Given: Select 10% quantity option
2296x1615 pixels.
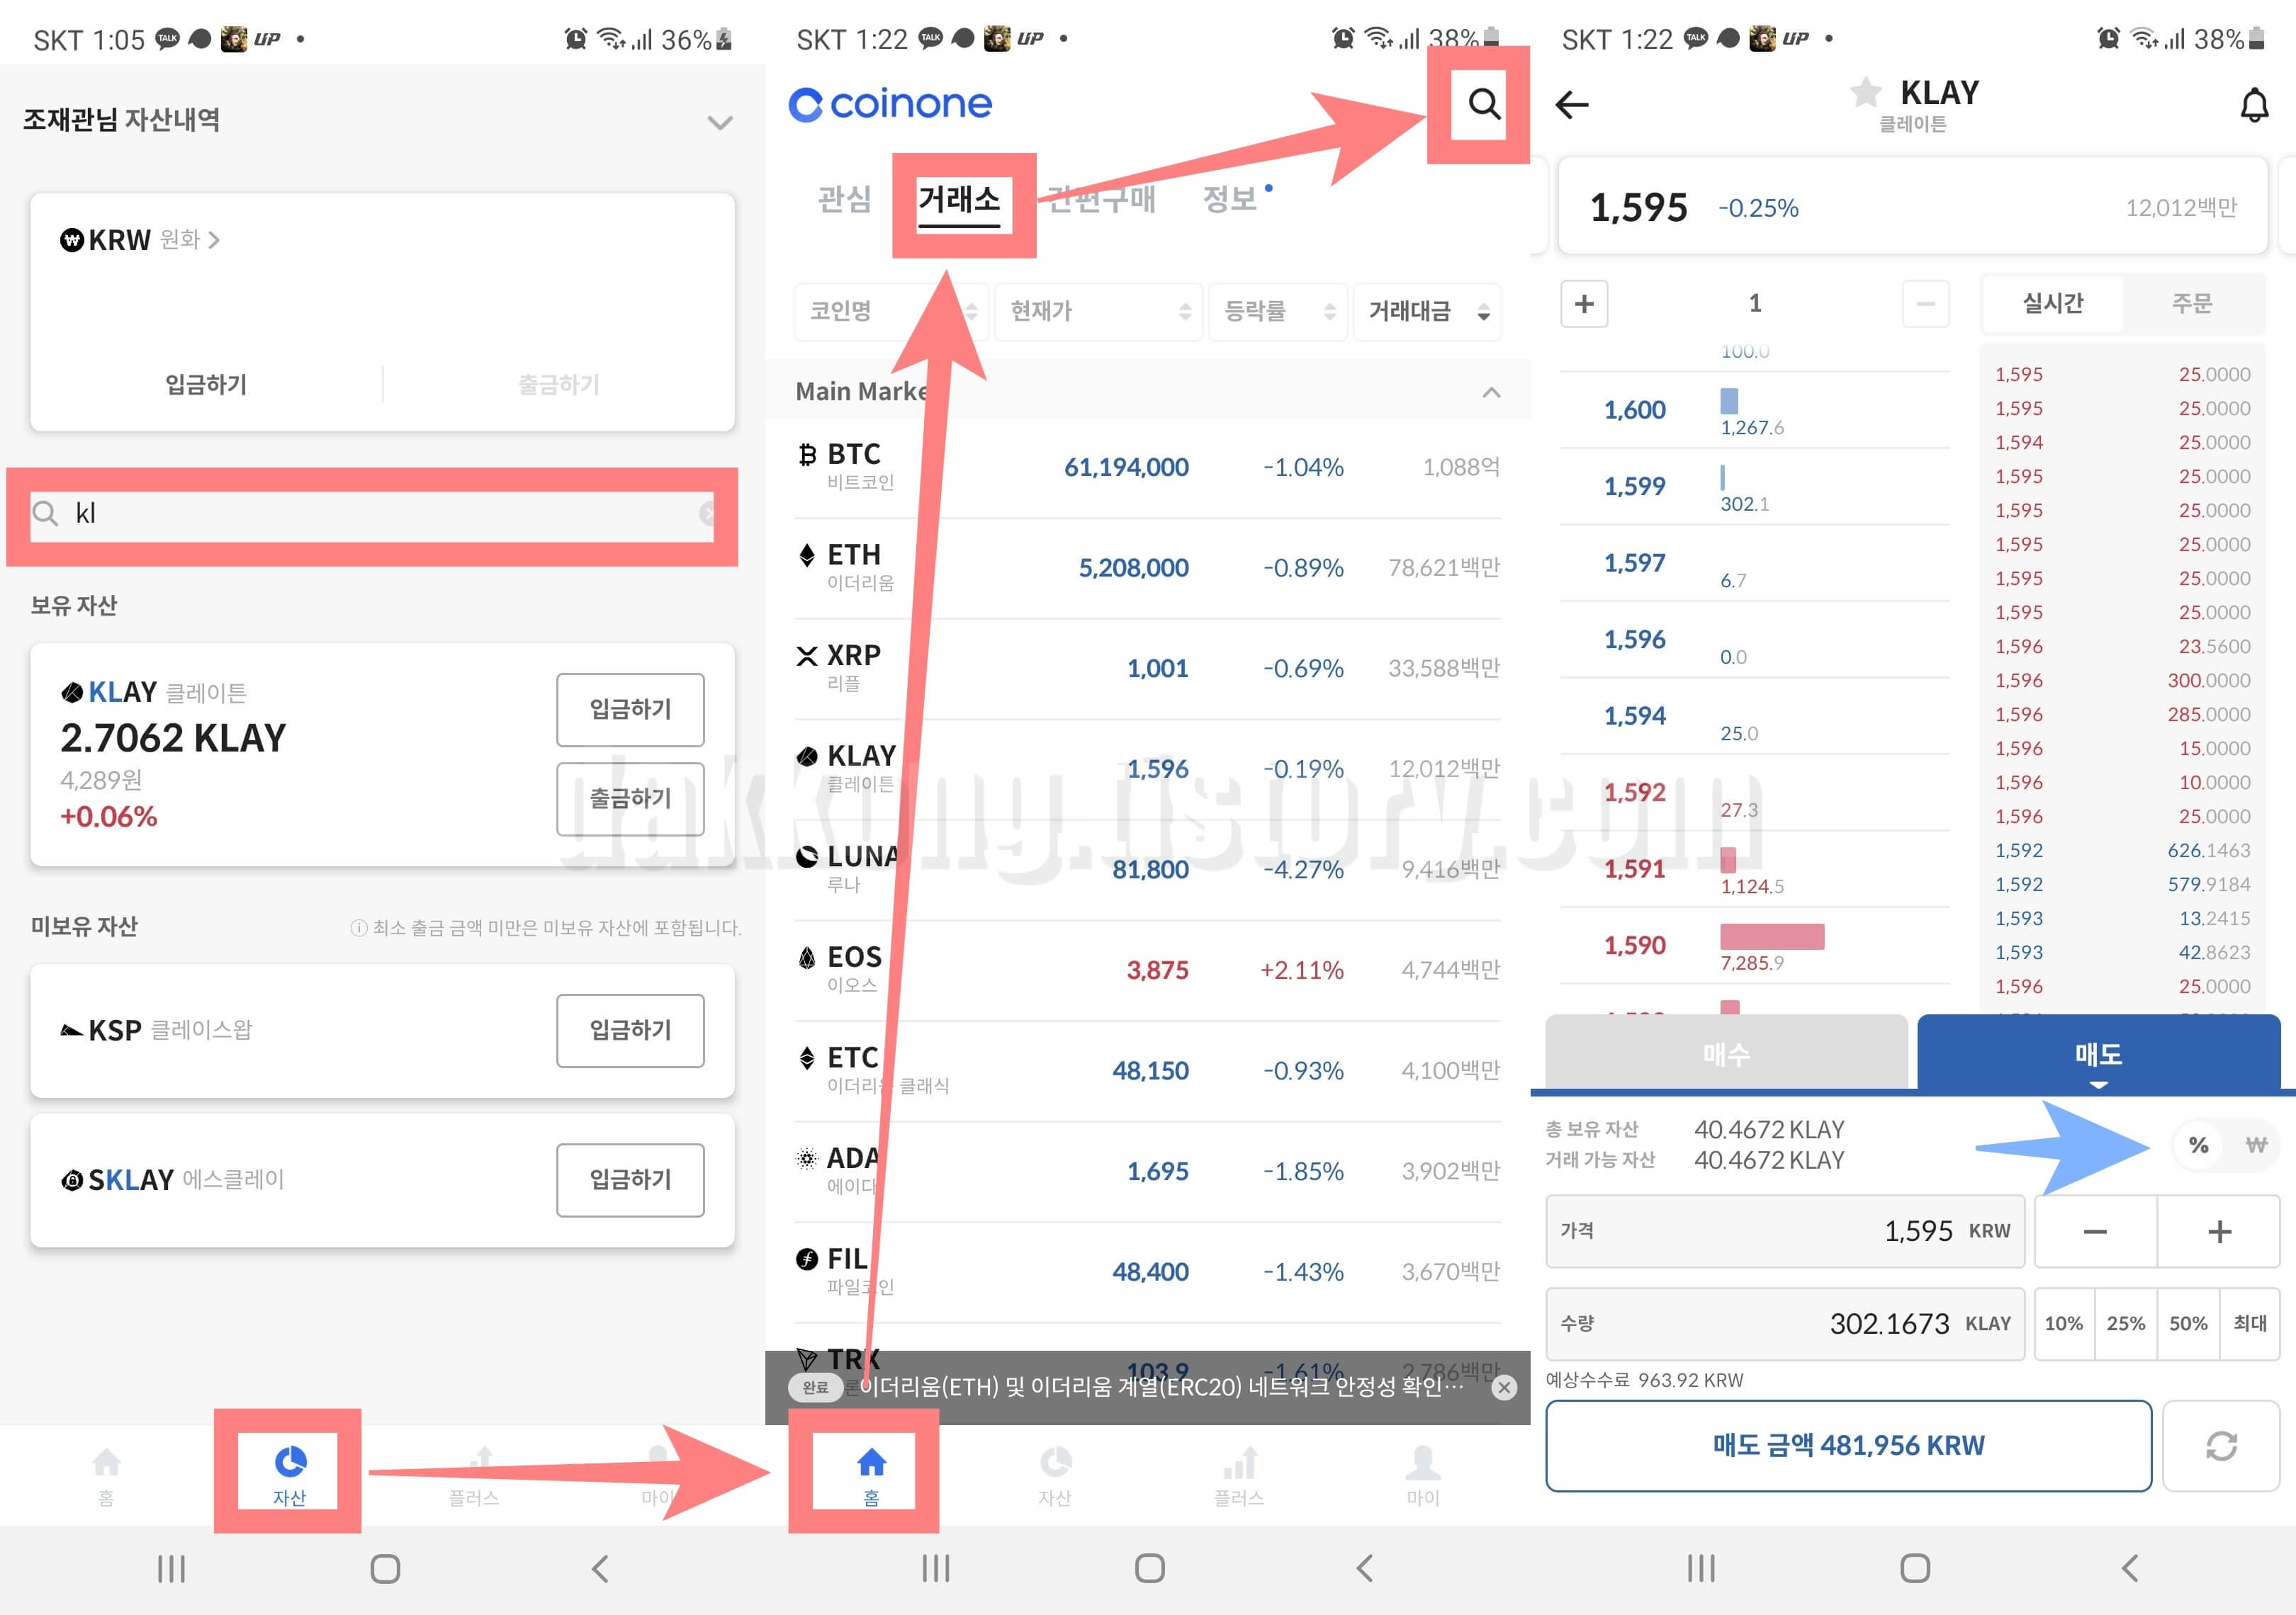Looking at the screenshot, I should pos(2064,1323).
